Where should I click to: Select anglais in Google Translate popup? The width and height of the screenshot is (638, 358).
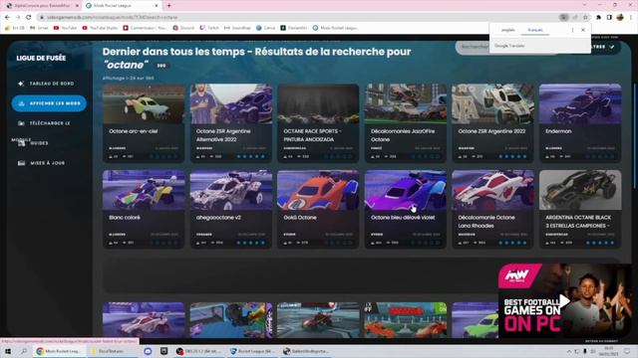pos(507,30)
